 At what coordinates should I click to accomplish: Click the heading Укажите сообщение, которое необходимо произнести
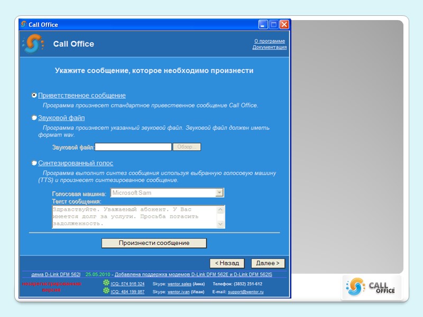pos(154,71)
